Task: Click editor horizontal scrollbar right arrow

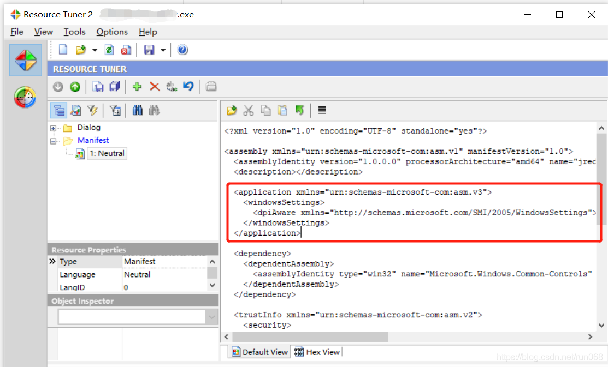Action: click(x=590, y=337)
